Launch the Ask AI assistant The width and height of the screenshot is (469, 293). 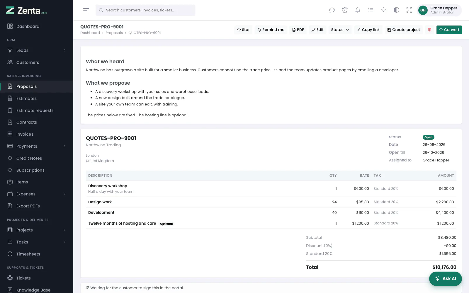[x=446, y=279]
